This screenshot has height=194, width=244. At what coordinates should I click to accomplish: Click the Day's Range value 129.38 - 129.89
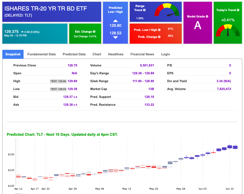pyautogui.click(x=143, y=73)
